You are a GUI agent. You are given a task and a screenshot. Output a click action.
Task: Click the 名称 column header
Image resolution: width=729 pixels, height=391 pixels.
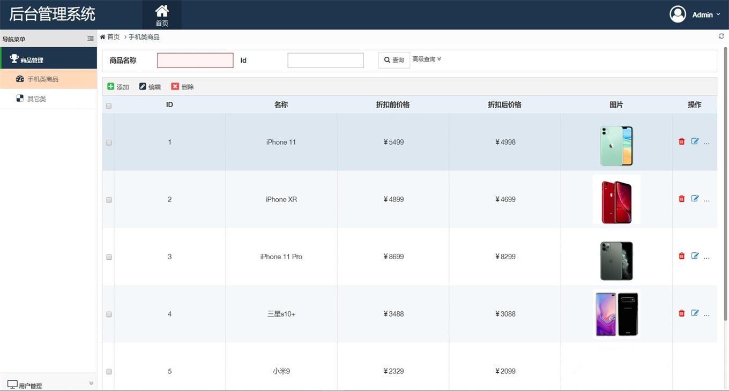(281, 104)
